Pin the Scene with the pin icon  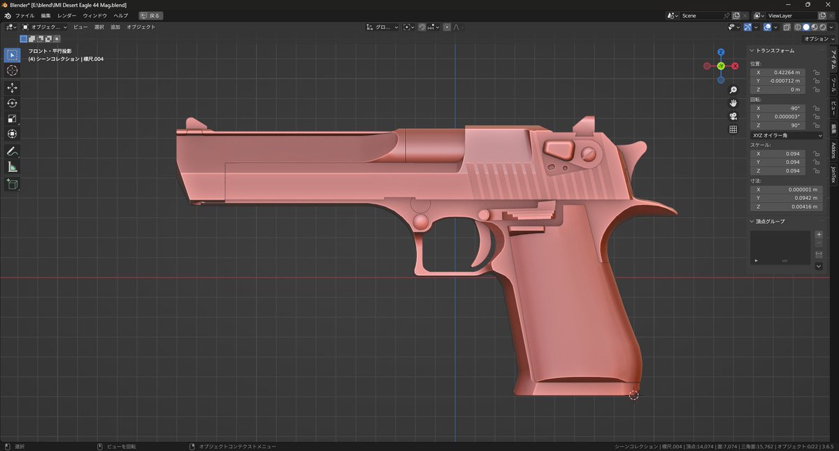pos(726,15)
